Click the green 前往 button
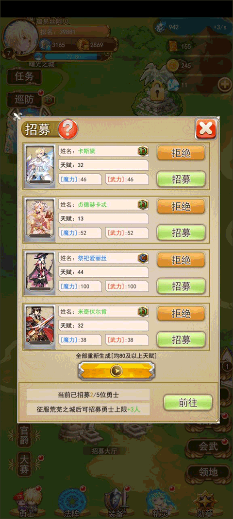 (x=188, y=403)
